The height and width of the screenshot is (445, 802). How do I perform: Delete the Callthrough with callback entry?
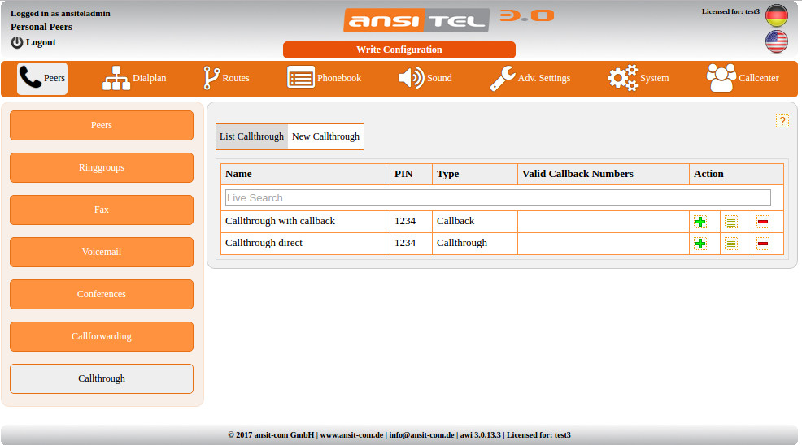(763, 222)
